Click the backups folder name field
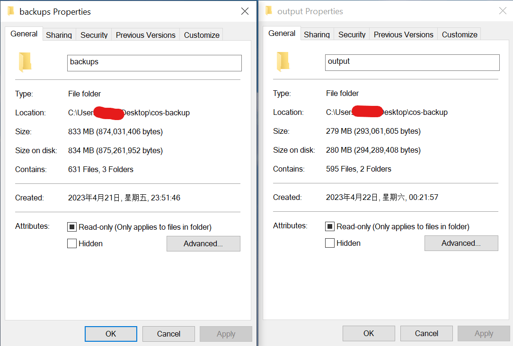The width and height of the screenshot is (513, 346). click(x=154, y=63)
